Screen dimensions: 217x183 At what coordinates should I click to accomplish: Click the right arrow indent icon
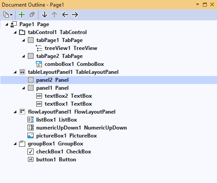click(75, 15)
